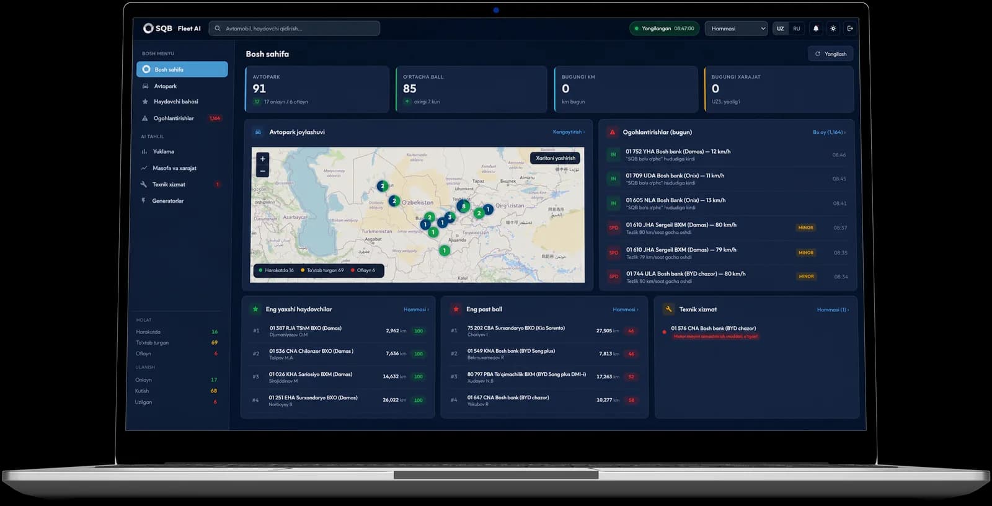
Task: Click the star icon beside Eng yaxshi haydovchilar
Action: click(255, 309)
